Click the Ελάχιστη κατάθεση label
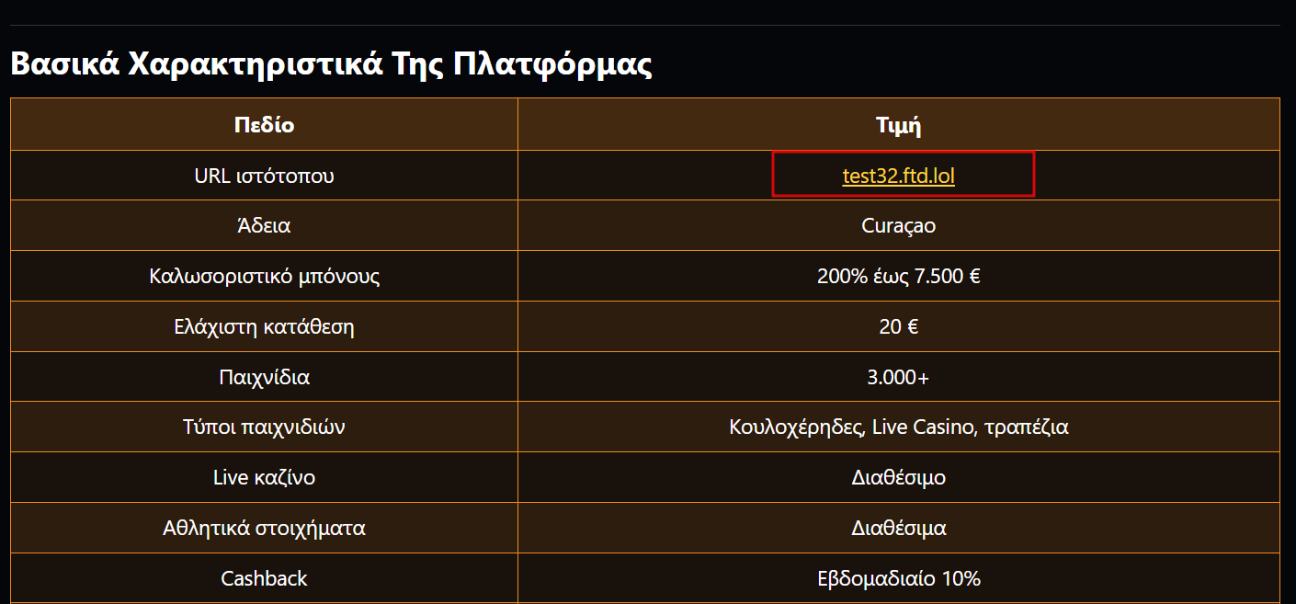 pos(264,326)
